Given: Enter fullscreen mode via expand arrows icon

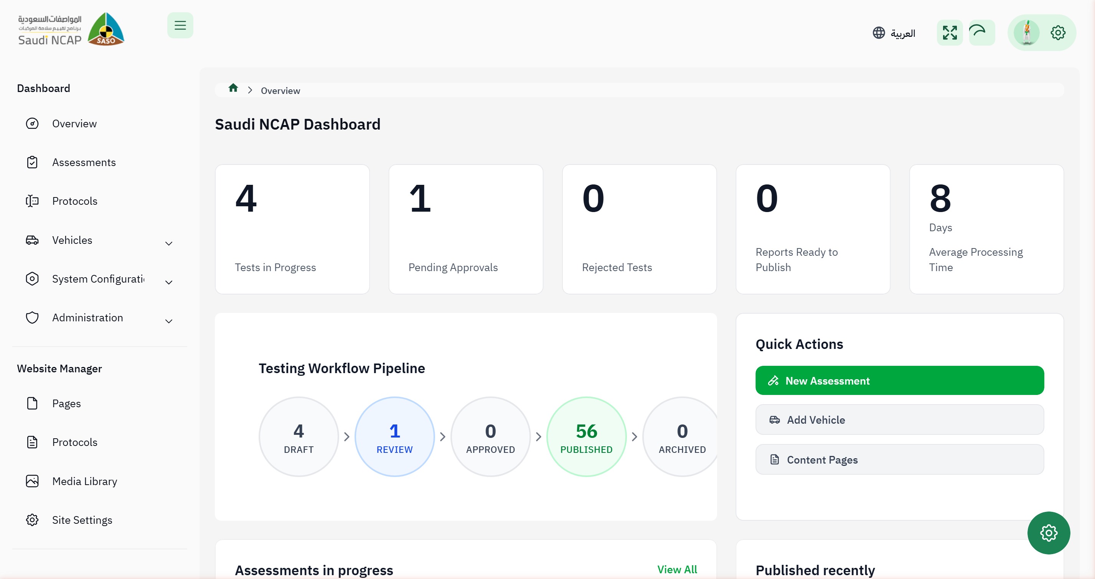Looking at the screenshot, I should tap(949, 33).
